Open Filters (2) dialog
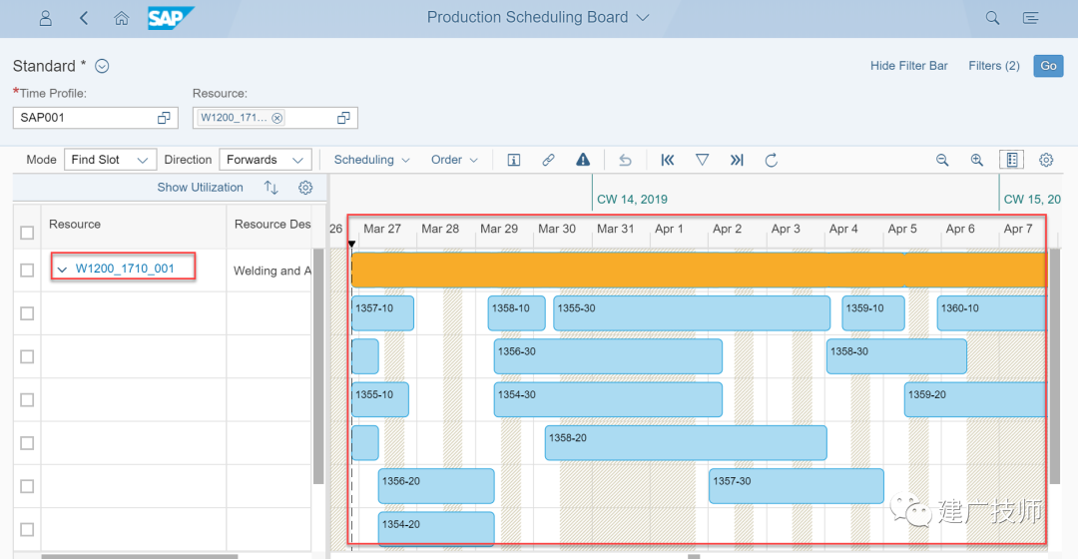 (993, 65)
